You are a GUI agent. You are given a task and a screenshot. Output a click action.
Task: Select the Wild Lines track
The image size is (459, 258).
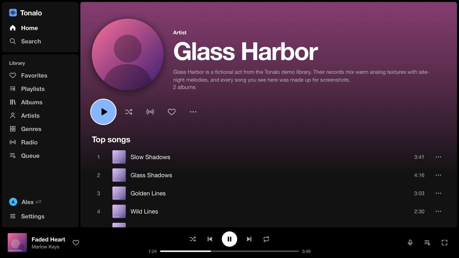click(x=269, y=211)
